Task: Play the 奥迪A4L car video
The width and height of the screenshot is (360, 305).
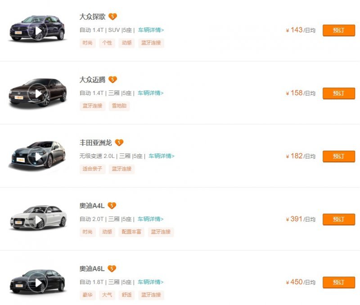Action: 38,220
